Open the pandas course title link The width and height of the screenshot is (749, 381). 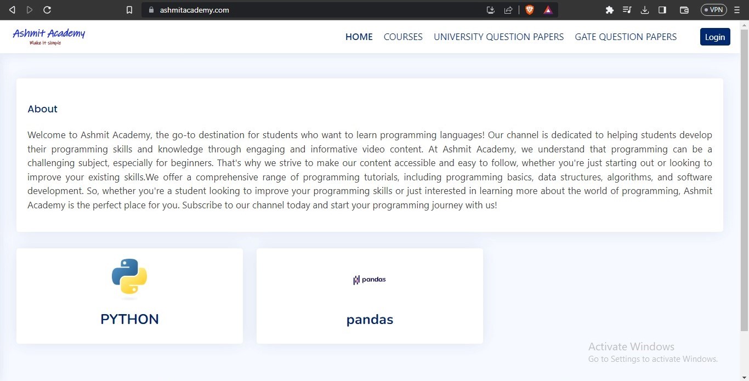click(370, 320)
